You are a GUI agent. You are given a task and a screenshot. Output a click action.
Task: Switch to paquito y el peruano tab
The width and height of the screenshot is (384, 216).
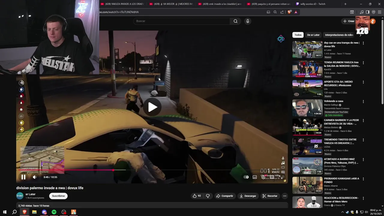coord(268,4)
